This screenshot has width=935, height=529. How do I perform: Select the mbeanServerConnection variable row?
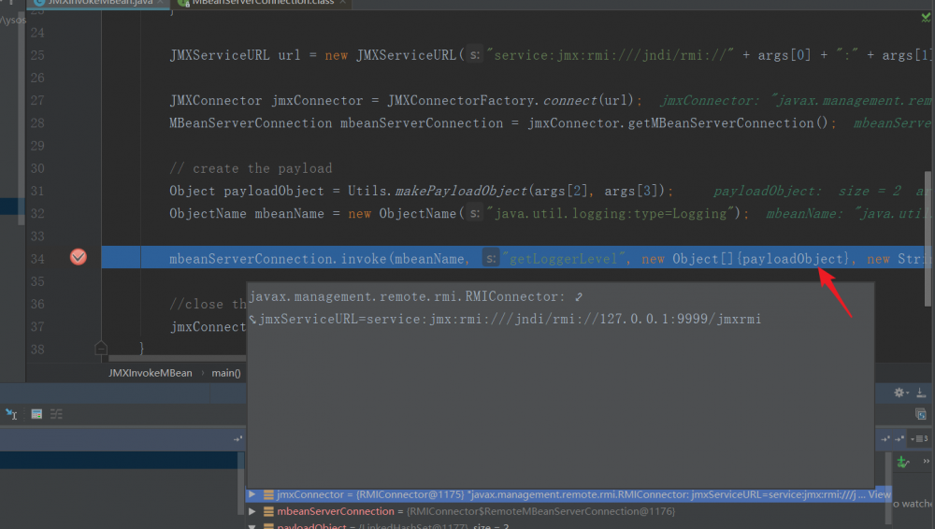[568, 511]
